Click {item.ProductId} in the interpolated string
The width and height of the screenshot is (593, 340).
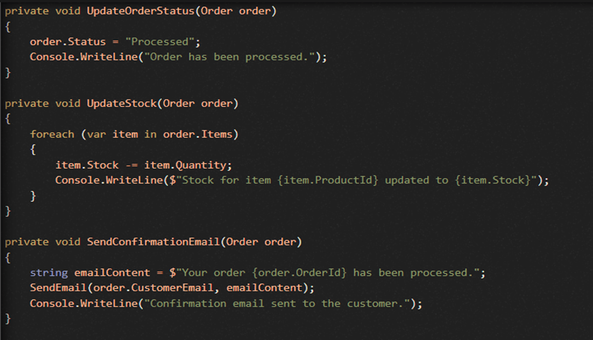328,180
